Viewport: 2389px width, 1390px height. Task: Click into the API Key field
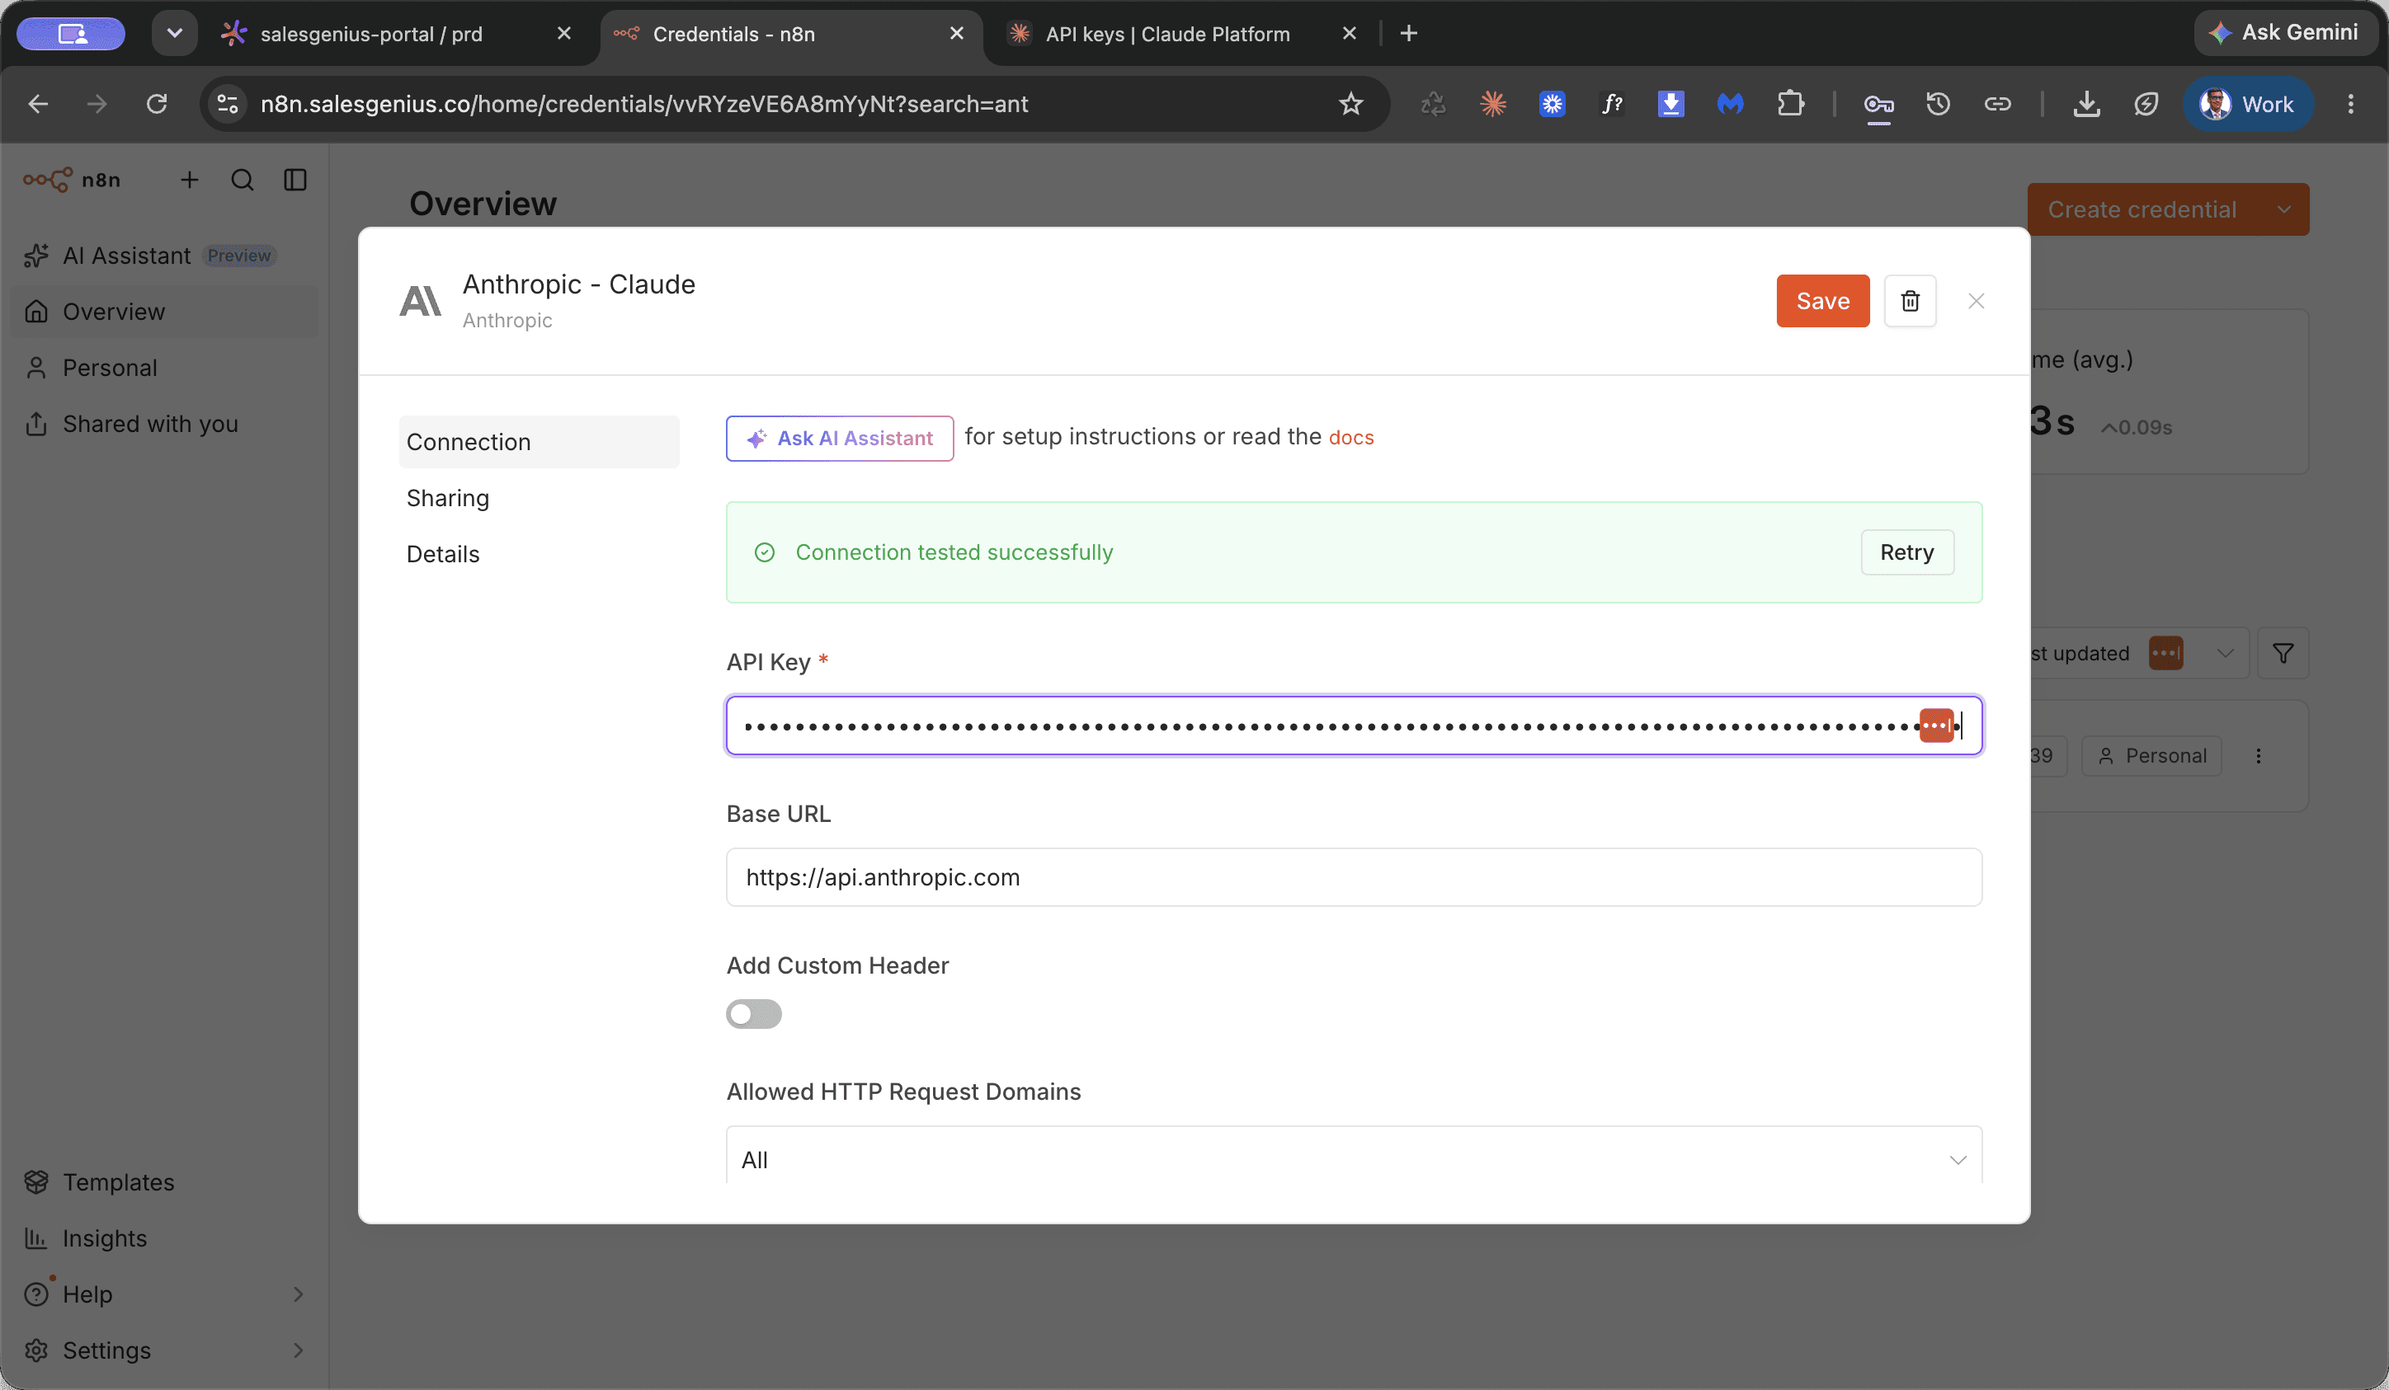1354,726
